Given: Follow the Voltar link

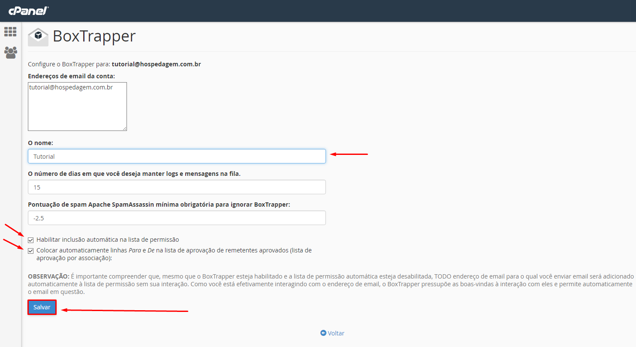Looking at the screenshot, I should (336, 333).
